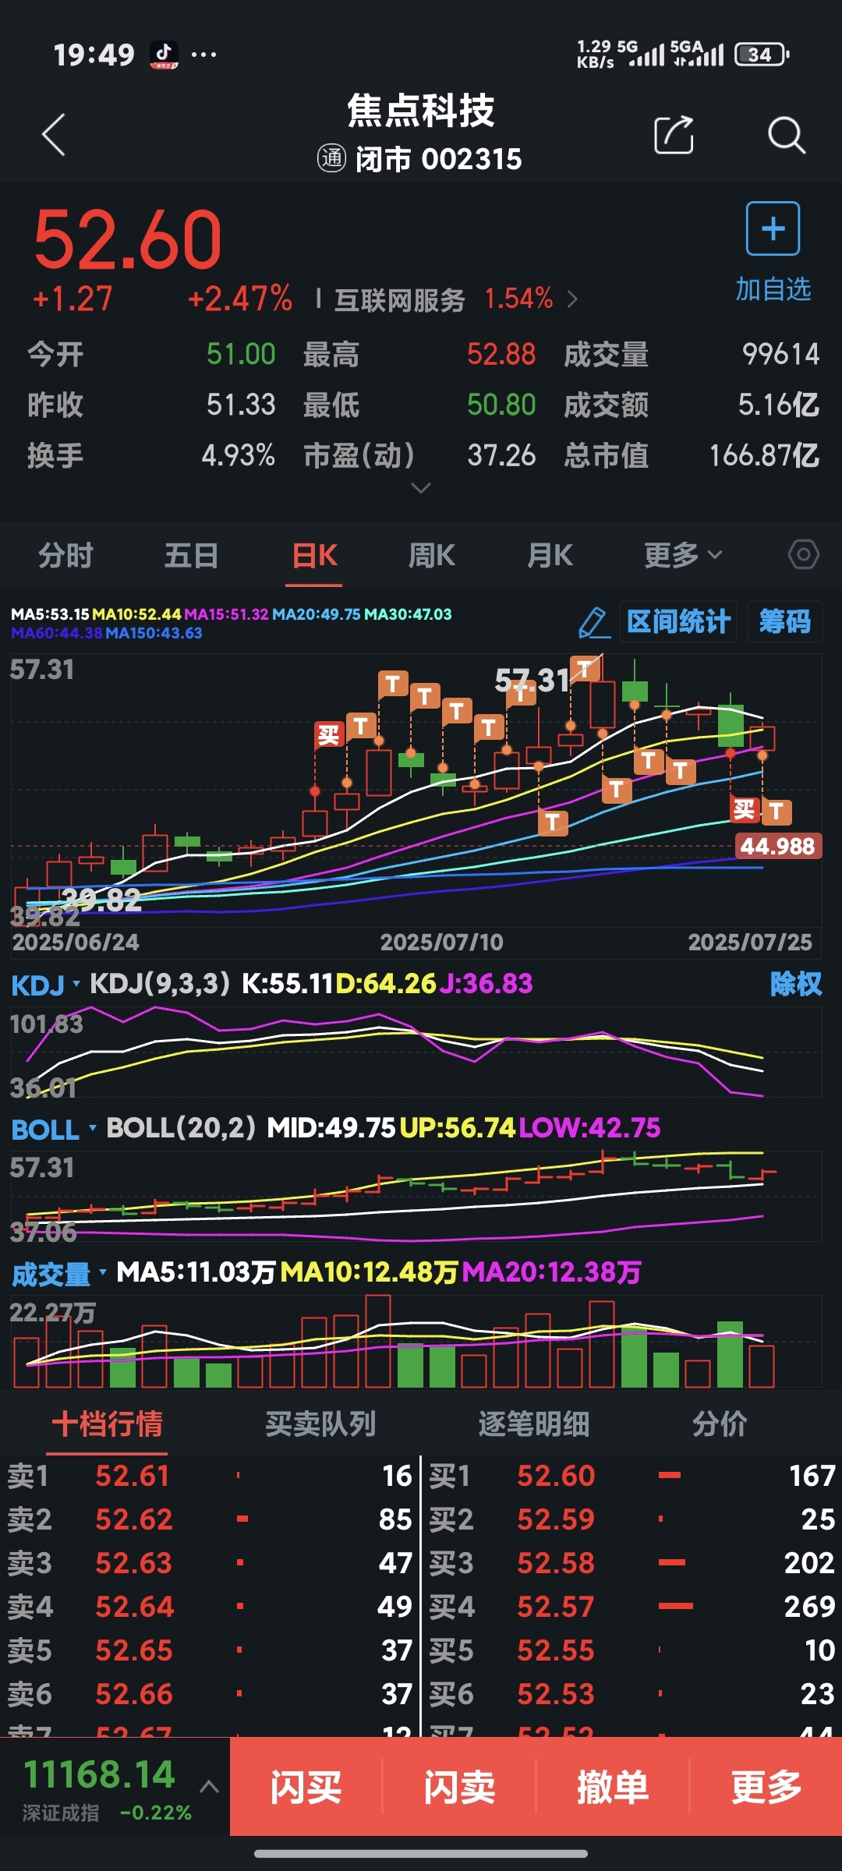Switch to 周K chart tab
The width and height of the screenshot is (842, 1871).
coord(432,555)
